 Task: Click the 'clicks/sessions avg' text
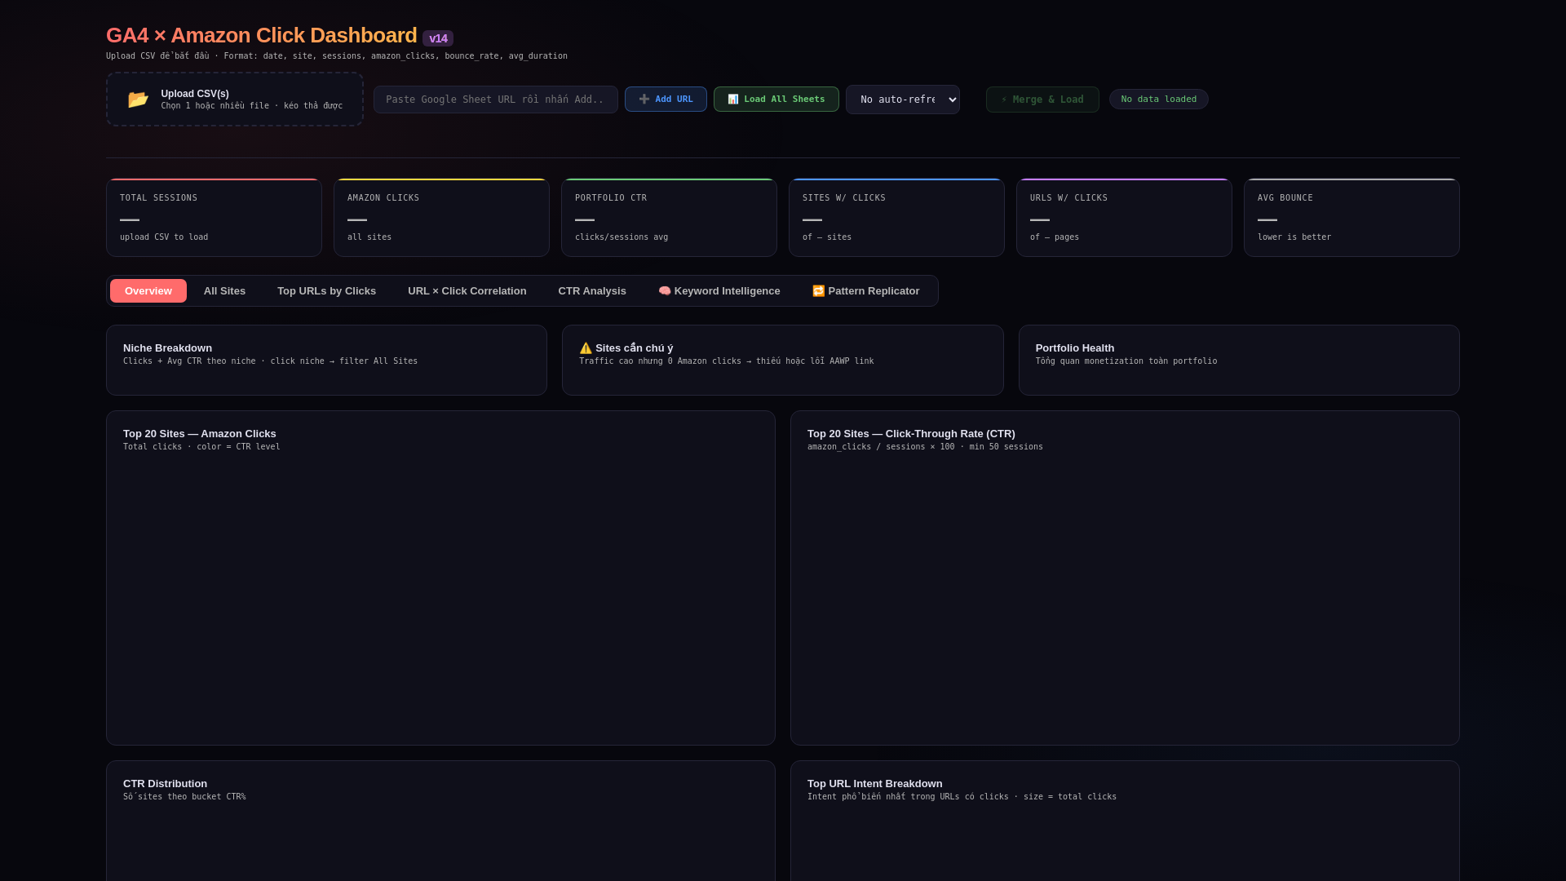coord(622,237)
